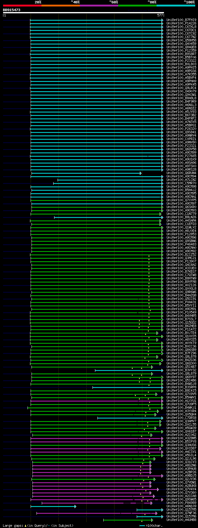Select the UniRef100_A9NRV4 label
The width and height of the screenshot is (198, 528).
[181, 135]
